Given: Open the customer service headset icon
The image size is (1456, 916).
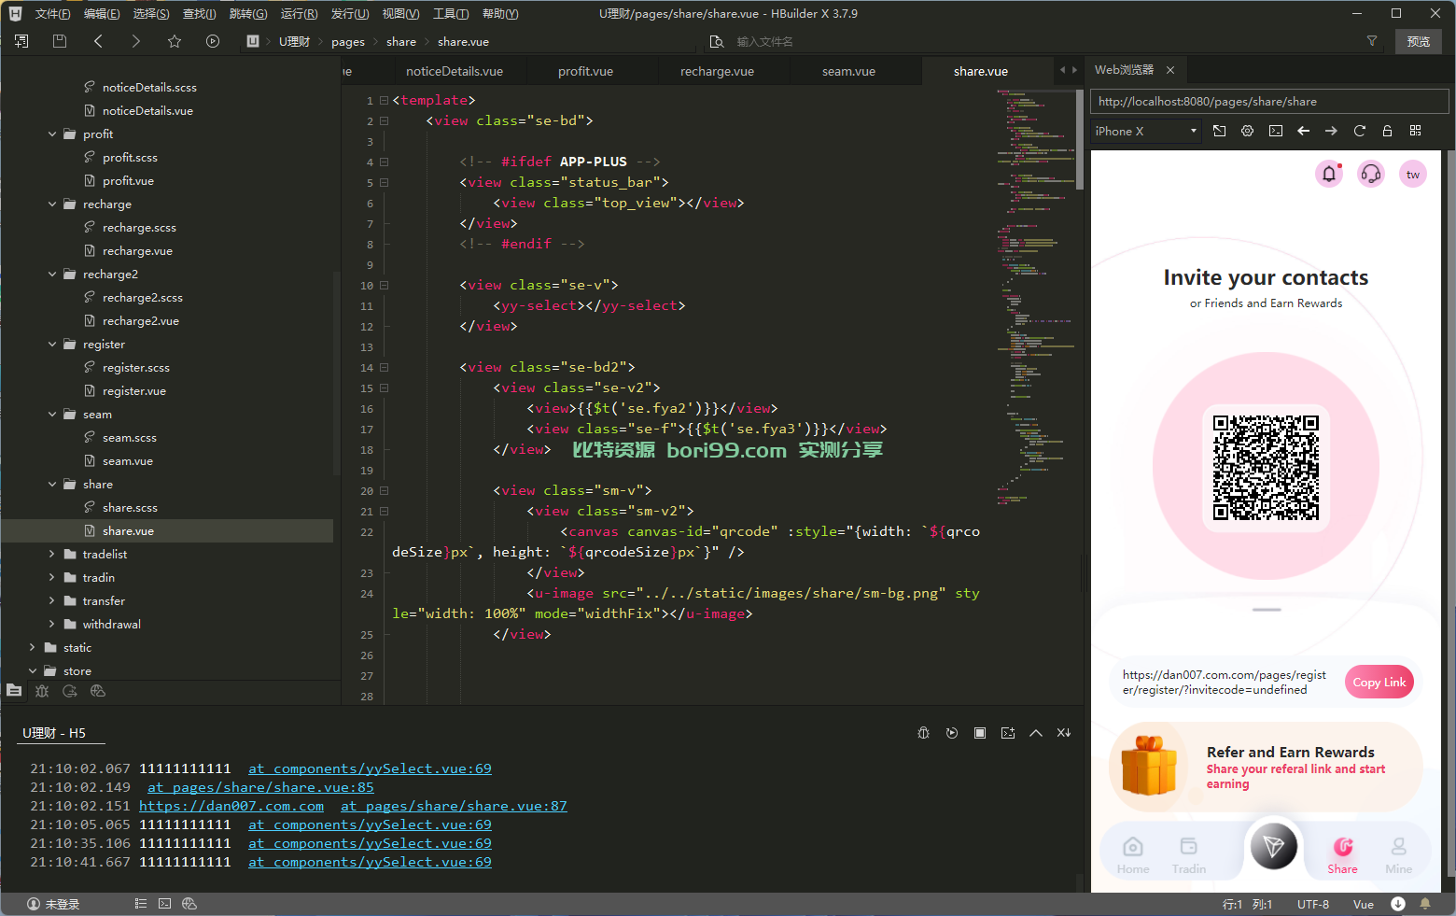Looking at the screenshot, I should 1371,174.
